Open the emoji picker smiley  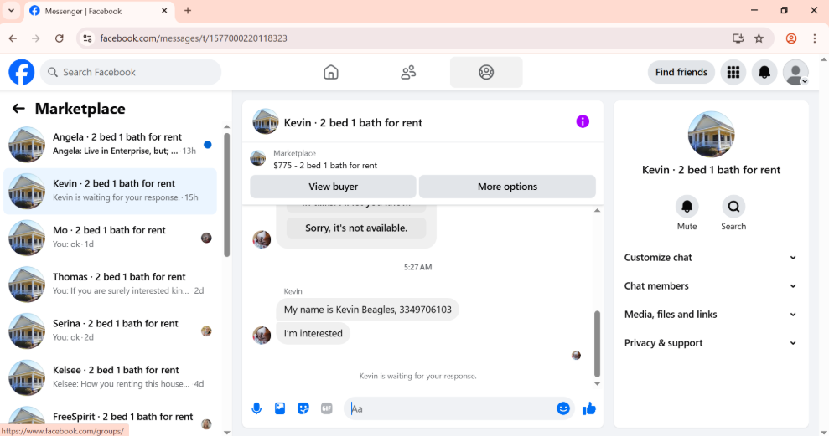pyautogui.click(x=563, y=408)
